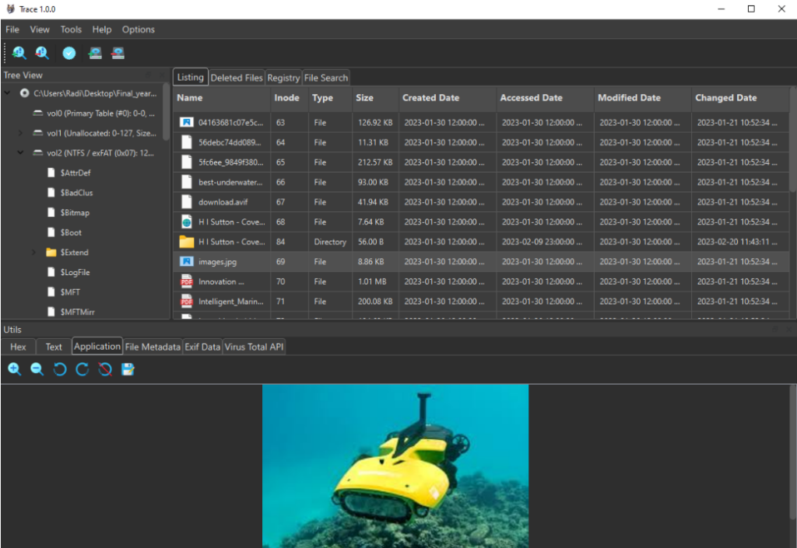Open the Options menu

(x=139, y=30)
